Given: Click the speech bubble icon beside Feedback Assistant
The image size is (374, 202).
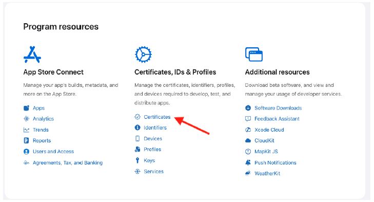Looking at the screenshot, I should point(248,119).
